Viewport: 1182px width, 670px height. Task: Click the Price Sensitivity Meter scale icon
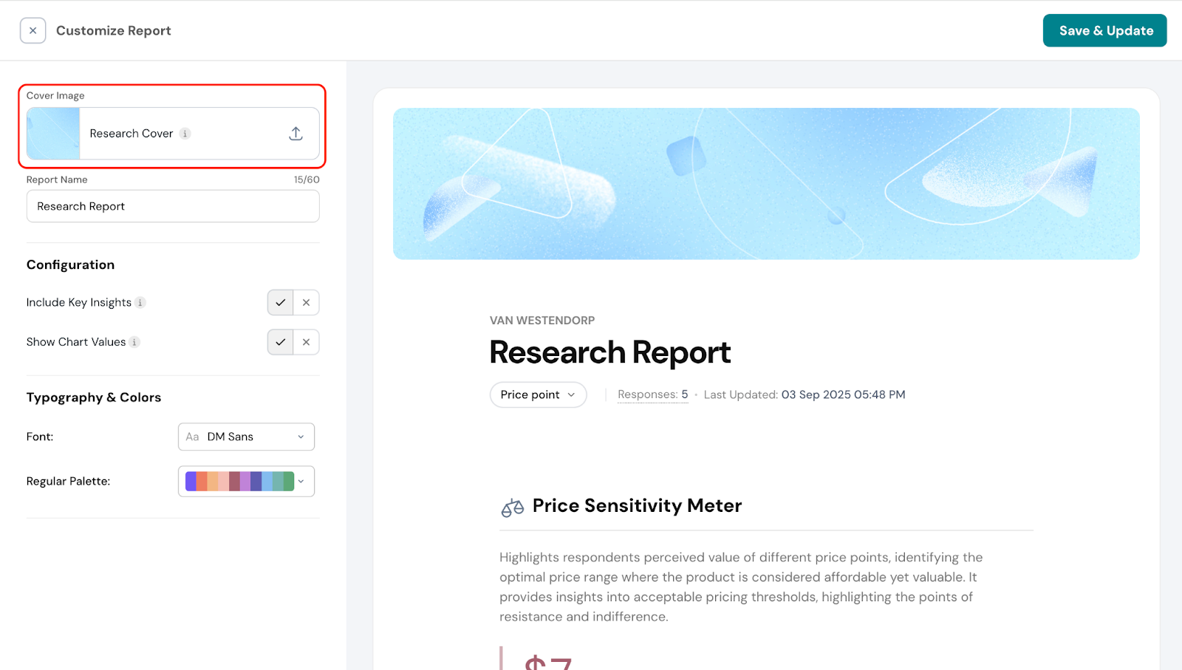coord(512,507)
